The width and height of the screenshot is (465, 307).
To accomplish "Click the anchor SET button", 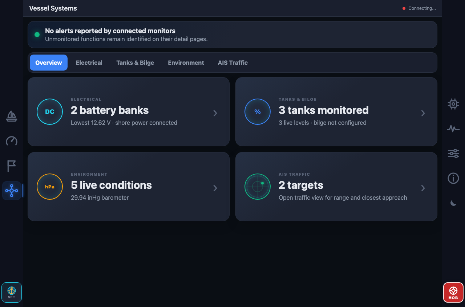I will (x=12, y=292).
